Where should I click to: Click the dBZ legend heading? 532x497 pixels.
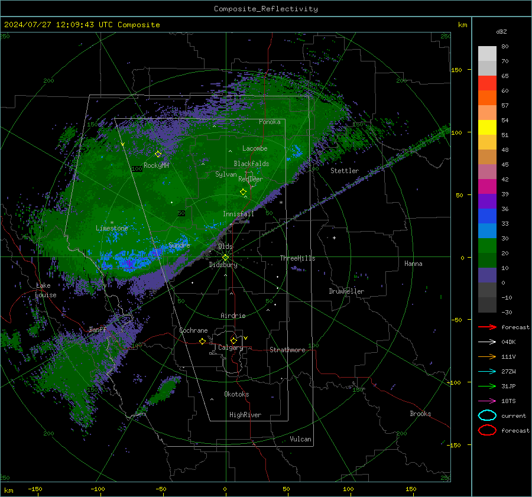tap(501, 32)
